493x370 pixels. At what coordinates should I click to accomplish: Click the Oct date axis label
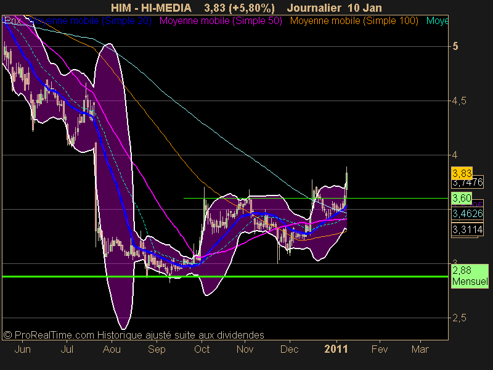coord(202,349)
